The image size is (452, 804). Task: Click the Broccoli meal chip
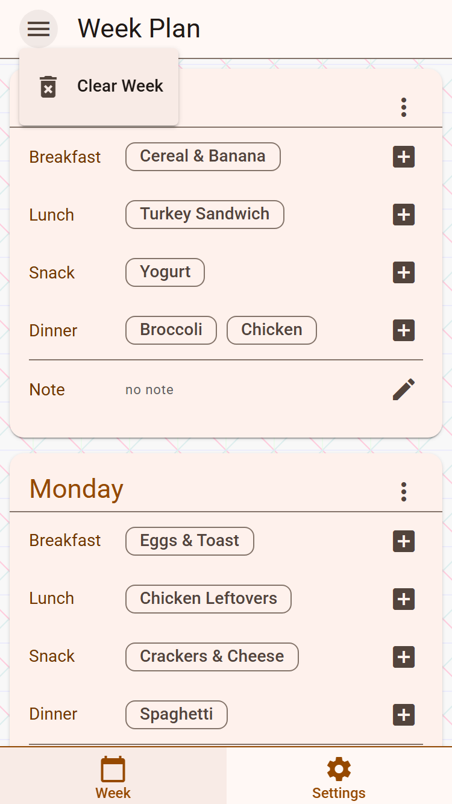[171, 330]
